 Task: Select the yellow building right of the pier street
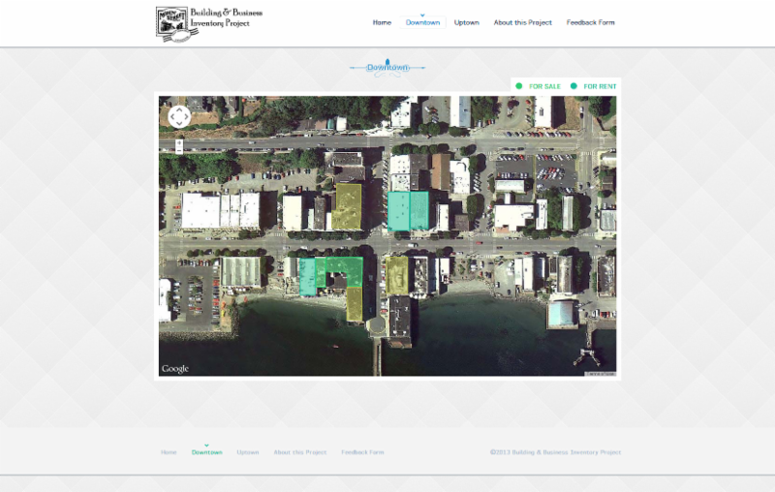396,274
